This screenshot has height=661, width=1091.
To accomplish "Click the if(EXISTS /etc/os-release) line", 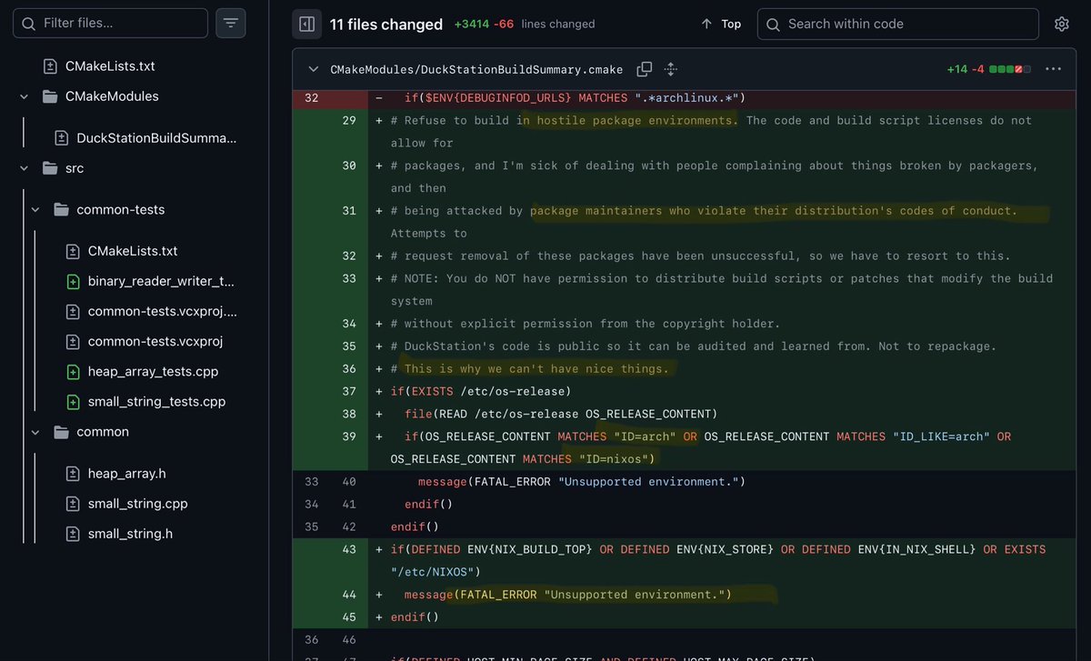I will pos(480,391).
